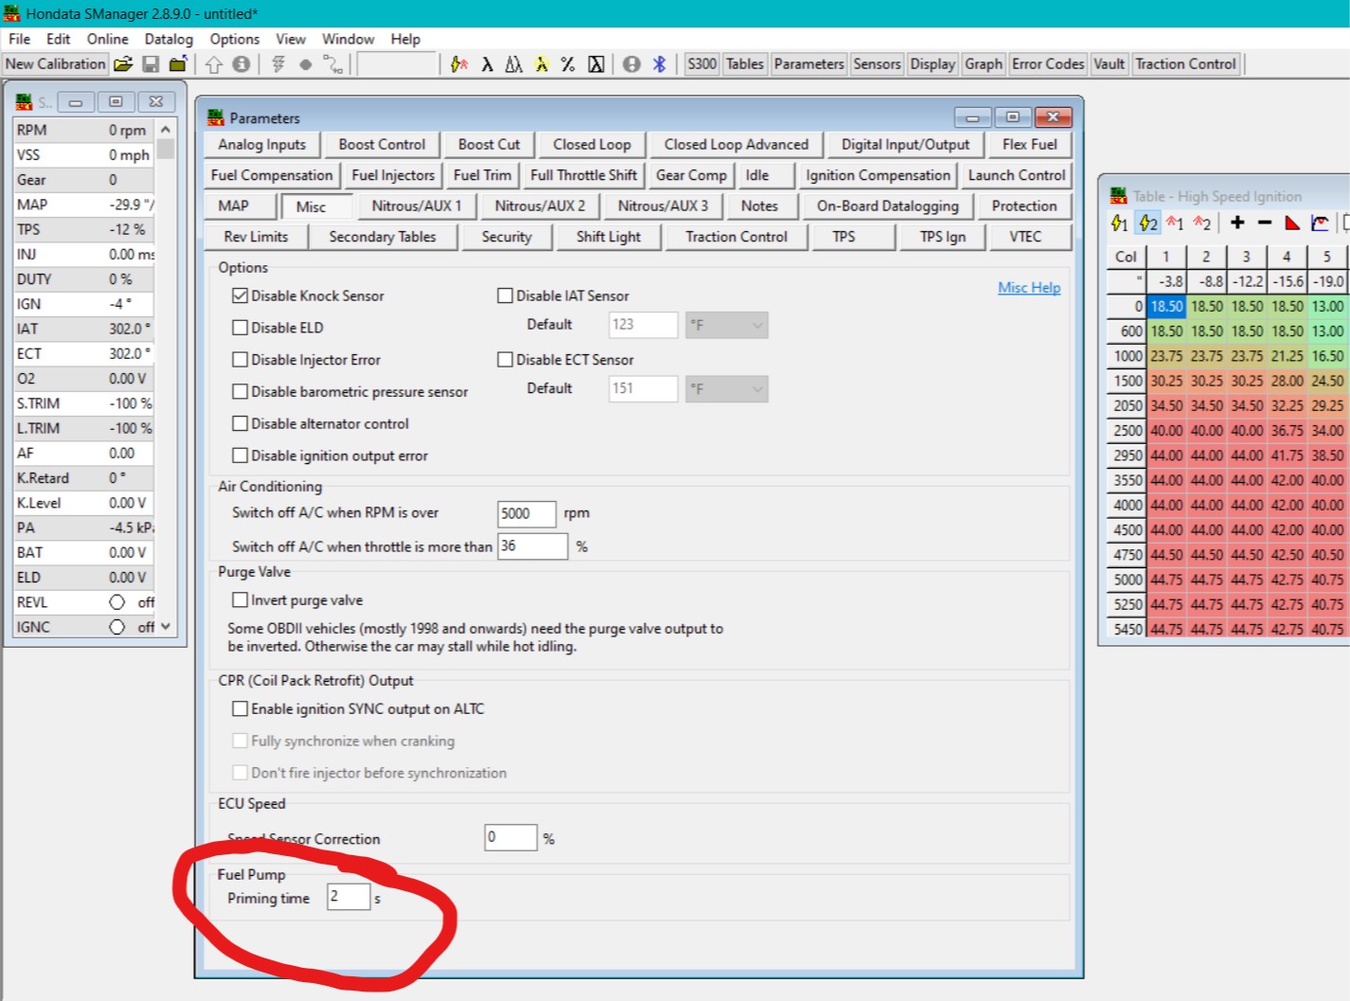
Task: Switch to the Closed Loop tab
Action: click(x=592, y=144)
